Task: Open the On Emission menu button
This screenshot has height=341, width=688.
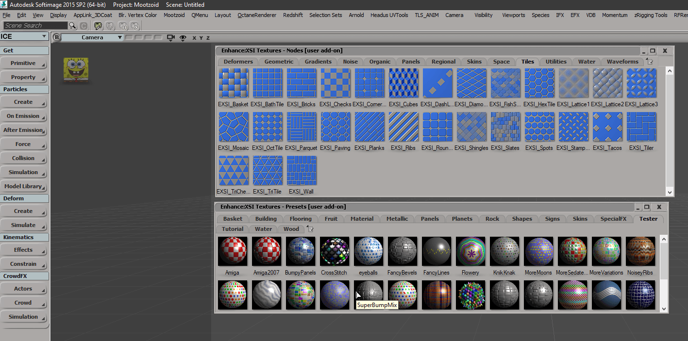Action: pyautogui.click(x=24, y=116)
